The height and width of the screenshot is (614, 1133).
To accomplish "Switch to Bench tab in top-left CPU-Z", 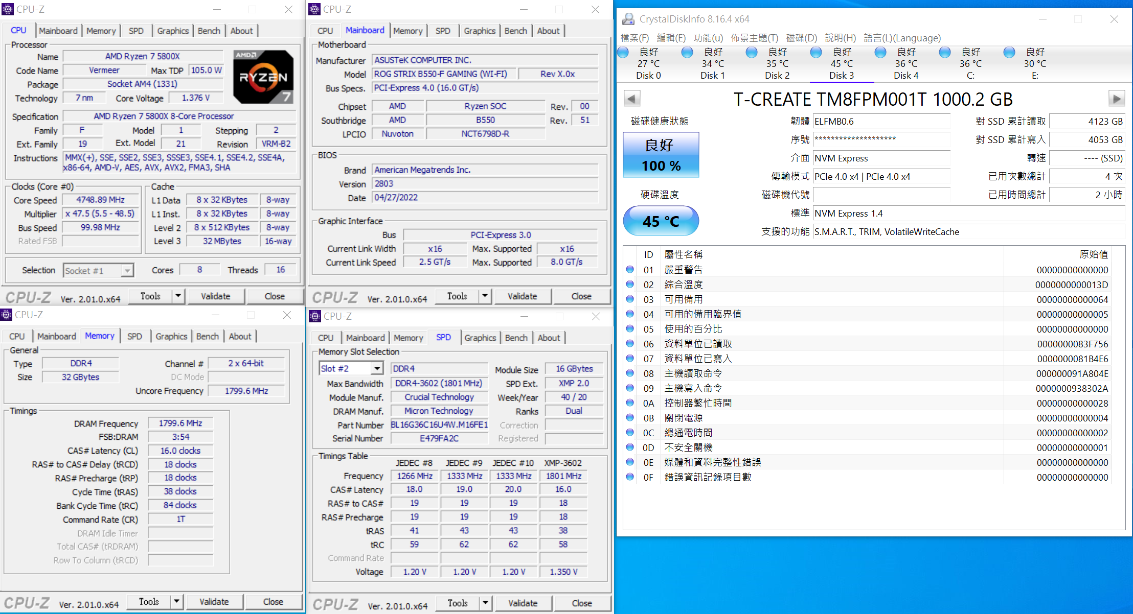I will click(209, 31).
